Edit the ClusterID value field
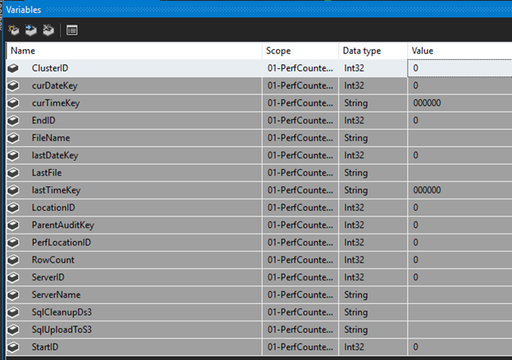Image resolution: width=512 pixels, height=360 pixels. [459, 68]
